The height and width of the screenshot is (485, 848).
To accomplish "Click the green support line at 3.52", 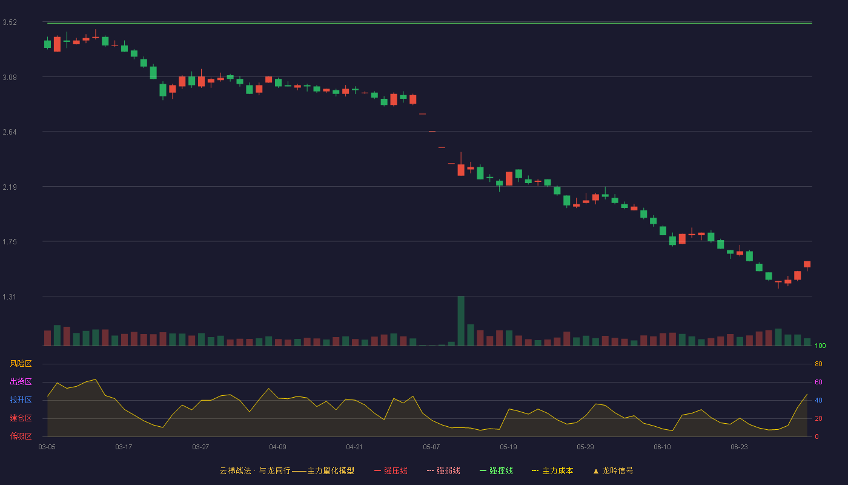I will point(429,23).
